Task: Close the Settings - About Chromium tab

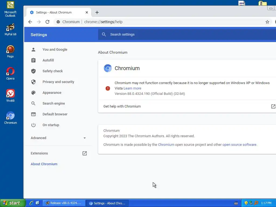Action: 87,12
